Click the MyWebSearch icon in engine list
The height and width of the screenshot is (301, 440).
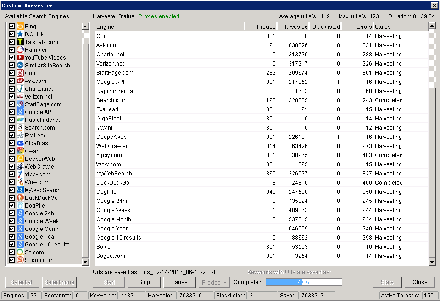click(x=20, y=190)
